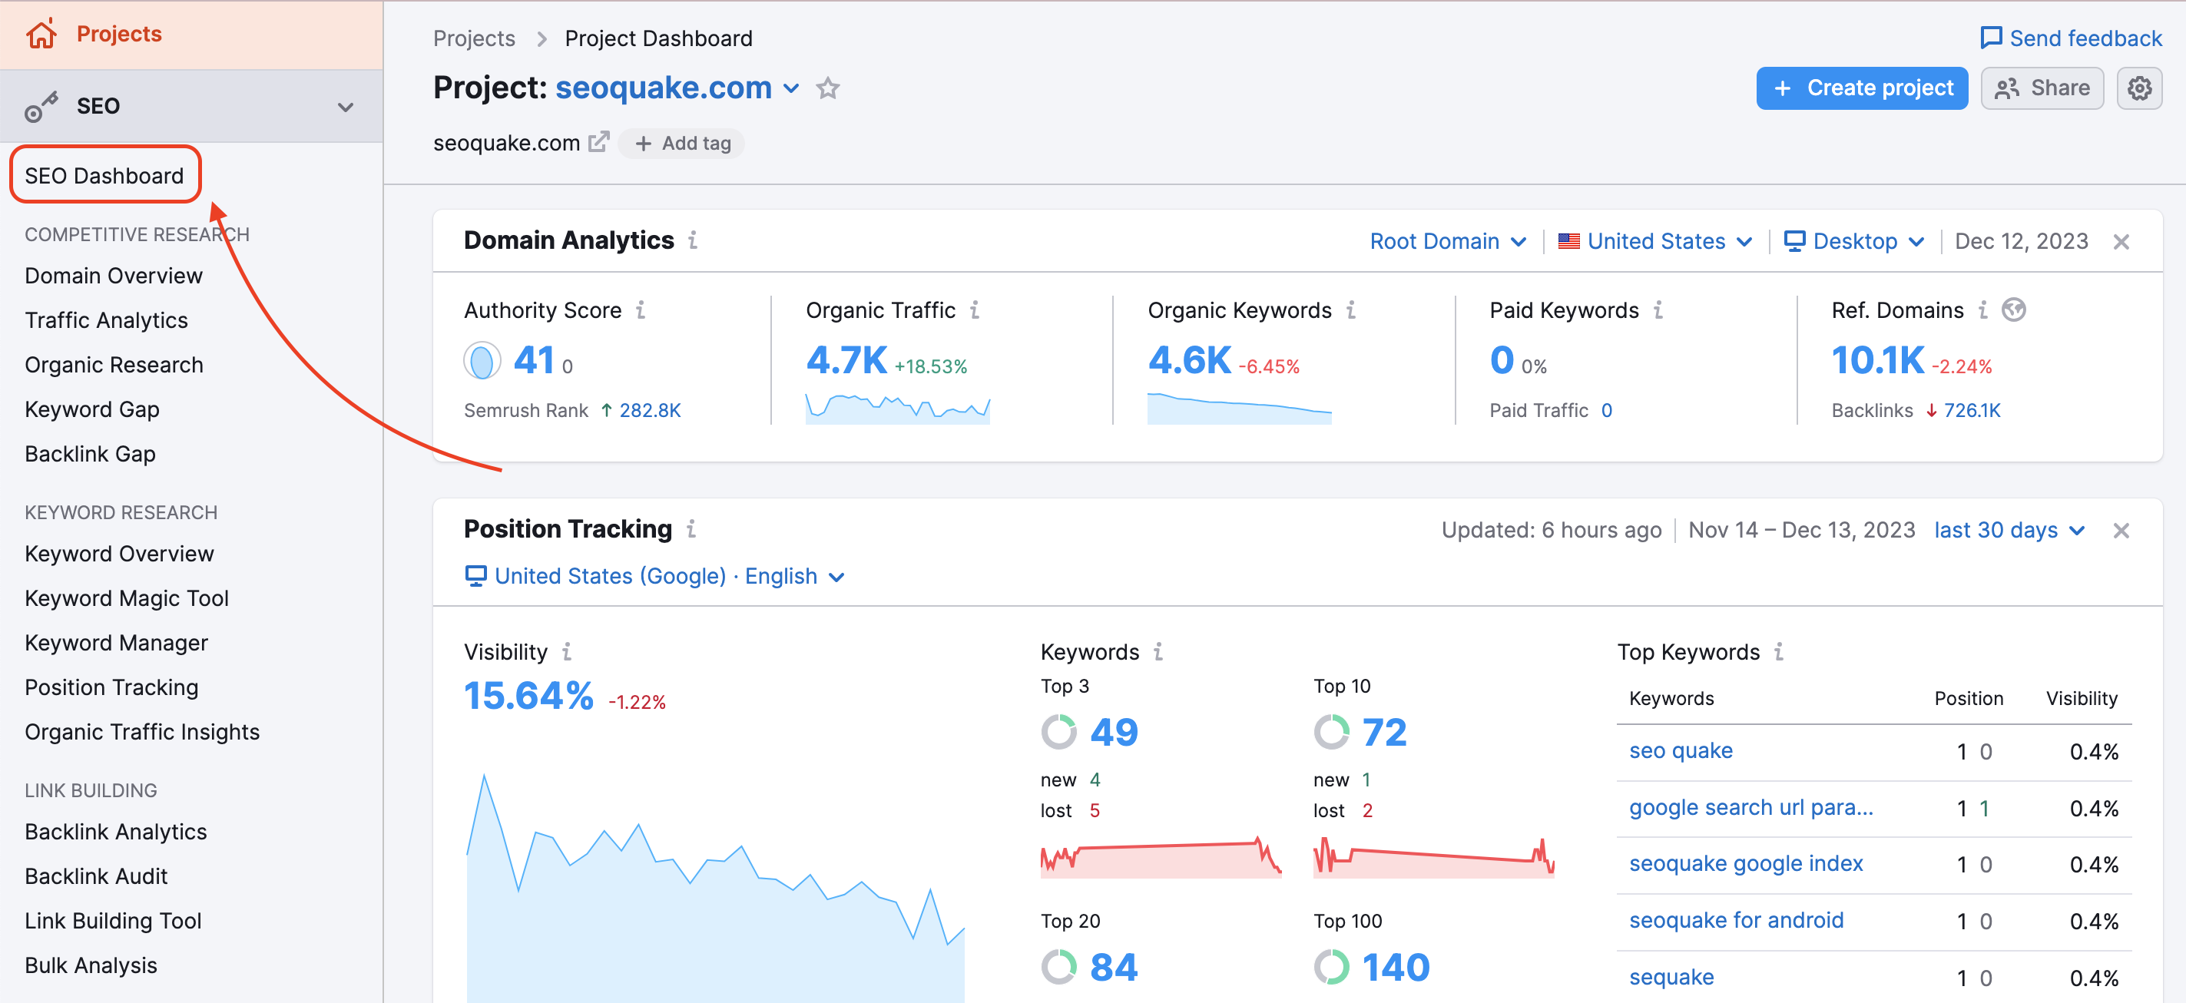Click the Top 3 donut chart icon
2186x1003 pixels.
(x=1059, y=731)
